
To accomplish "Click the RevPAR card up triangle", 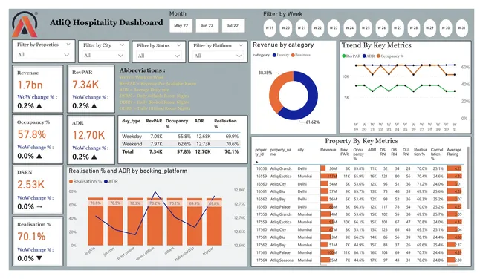I will 94,106.
